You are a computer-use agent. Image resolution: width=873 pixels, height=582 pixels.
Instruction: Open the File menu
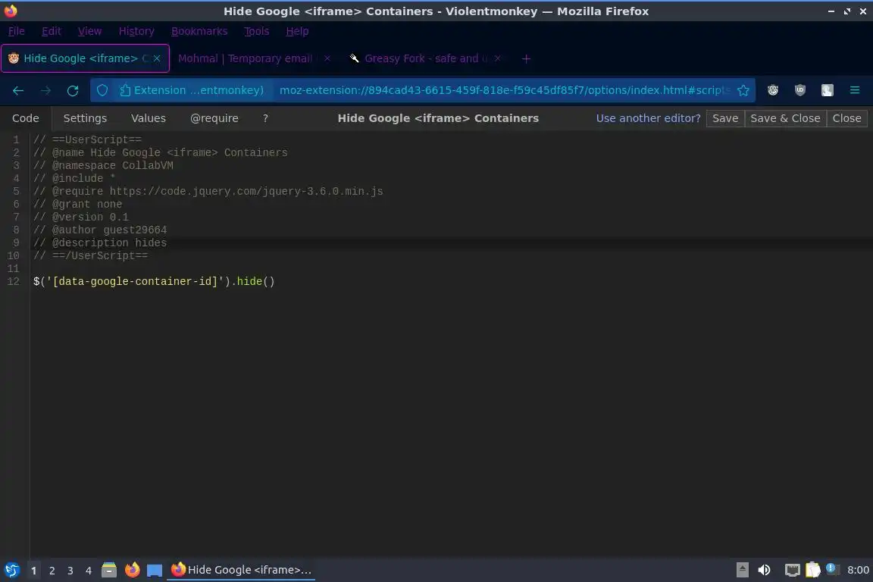click(x=16, y=31)
